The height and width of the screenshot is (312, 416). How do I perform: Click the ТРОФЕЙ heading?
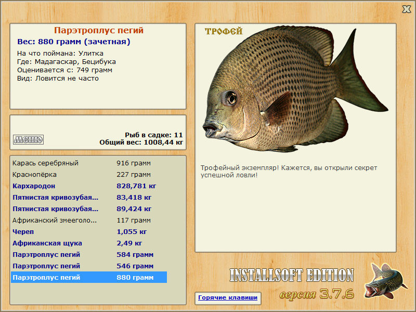click(224, 31)
